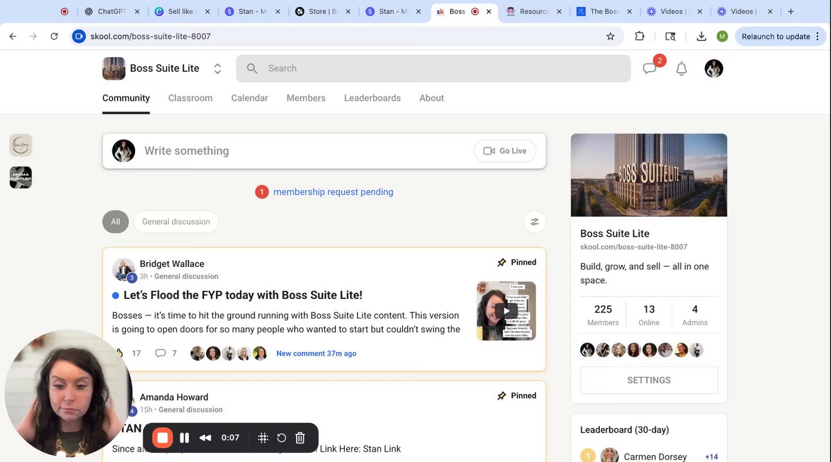Click the site info icon in address bar
831x462 pixels.
(79, 37)
